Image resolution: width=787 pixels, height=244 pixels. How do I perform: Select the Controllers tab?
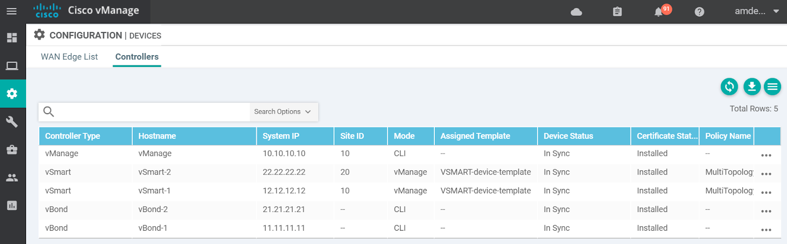[137, 57]
